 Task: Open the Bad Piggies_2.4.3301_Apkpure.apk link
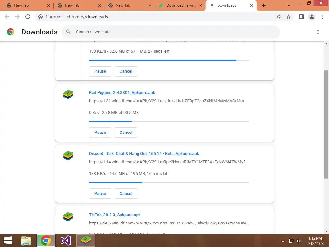[122, 92]
